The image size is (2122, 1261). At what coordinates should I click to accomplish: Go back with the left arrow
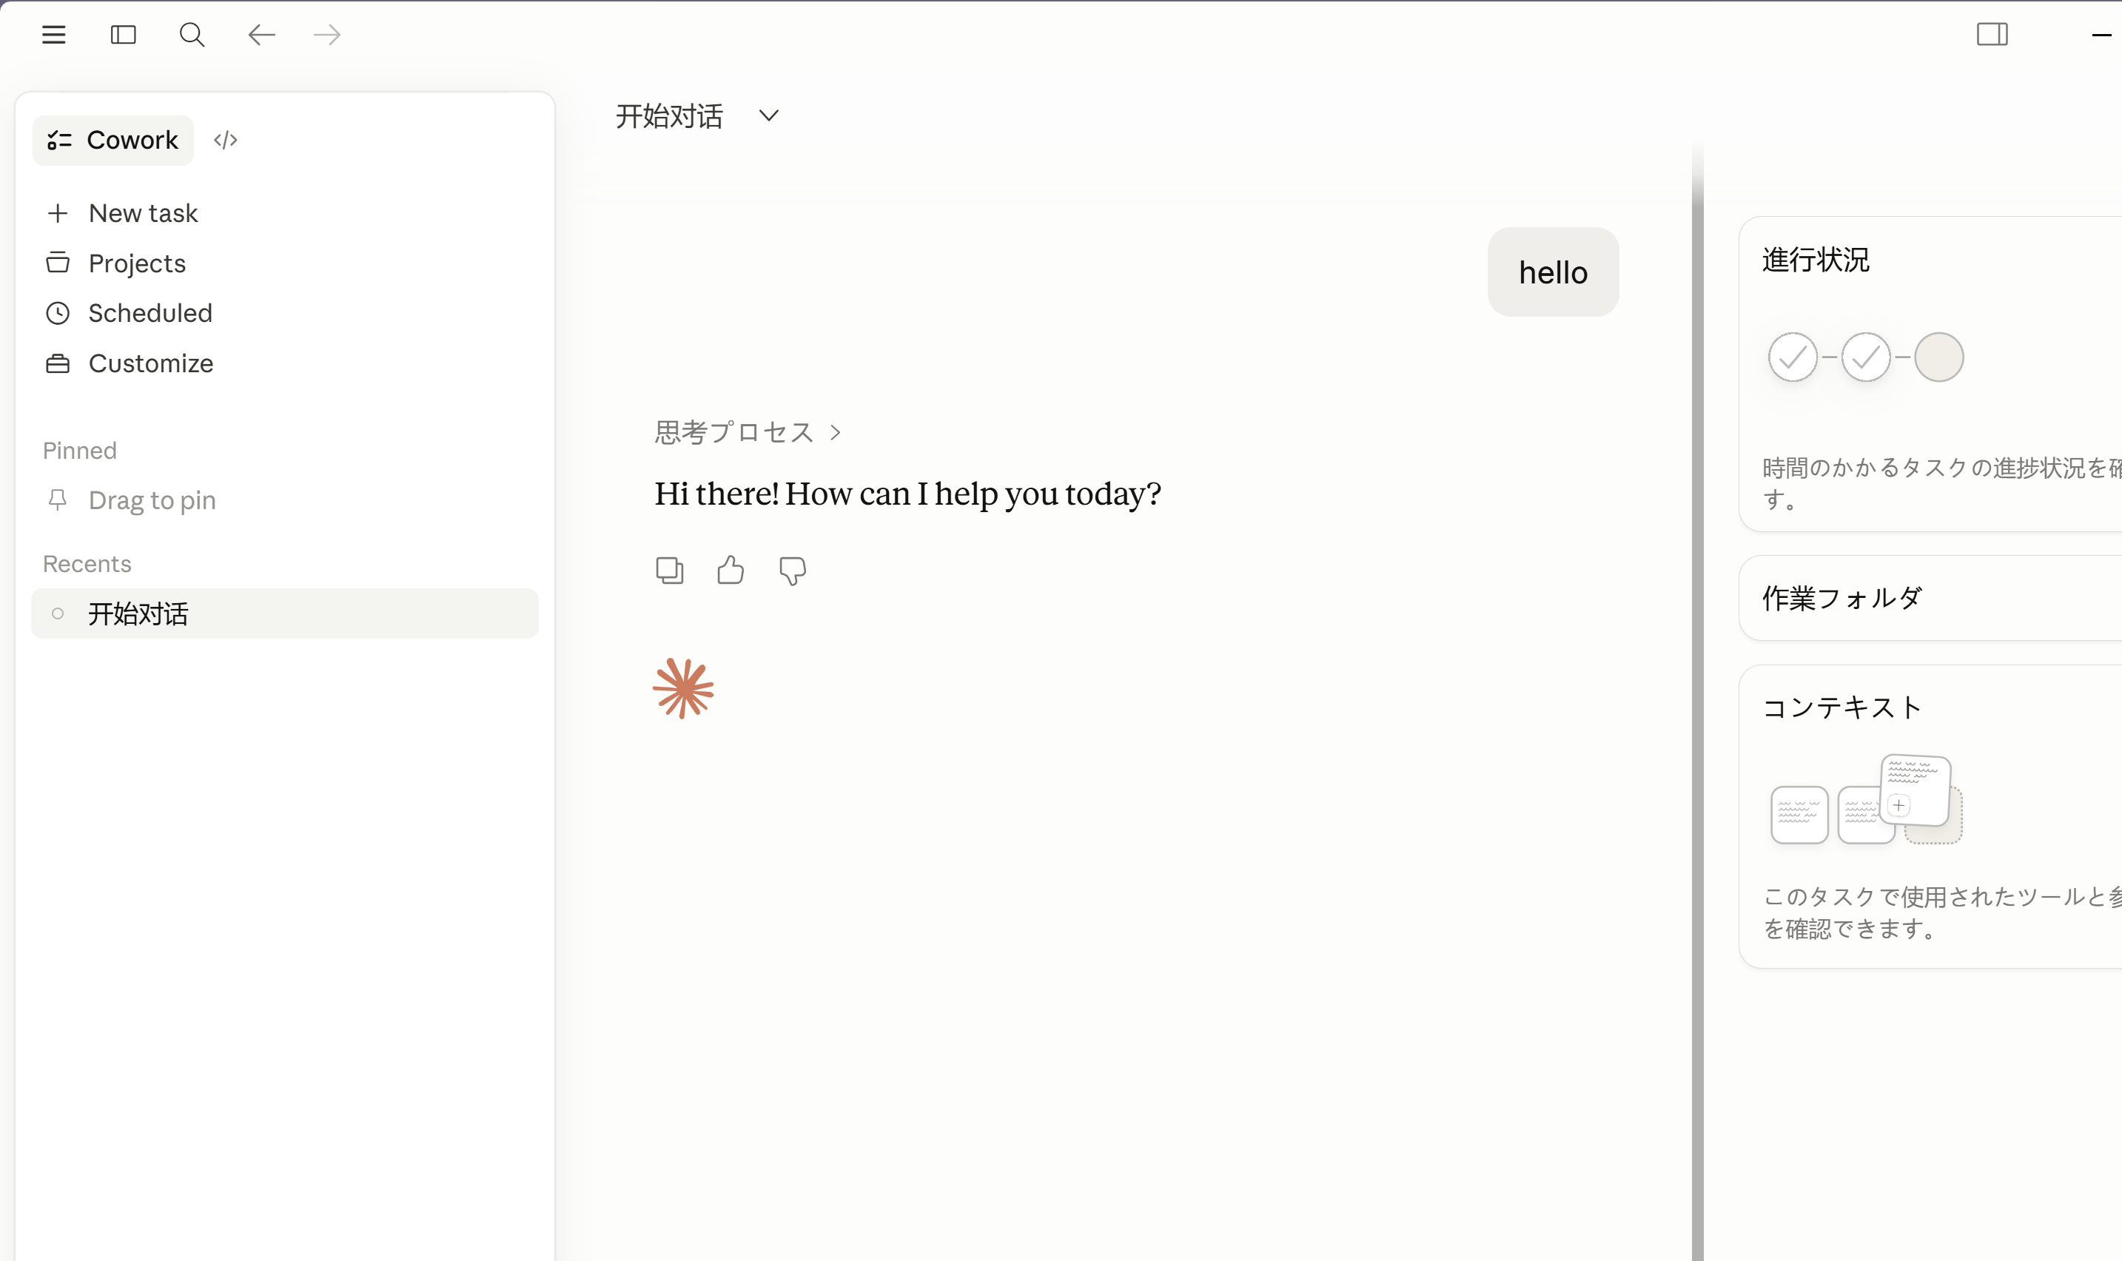[261, 35]
